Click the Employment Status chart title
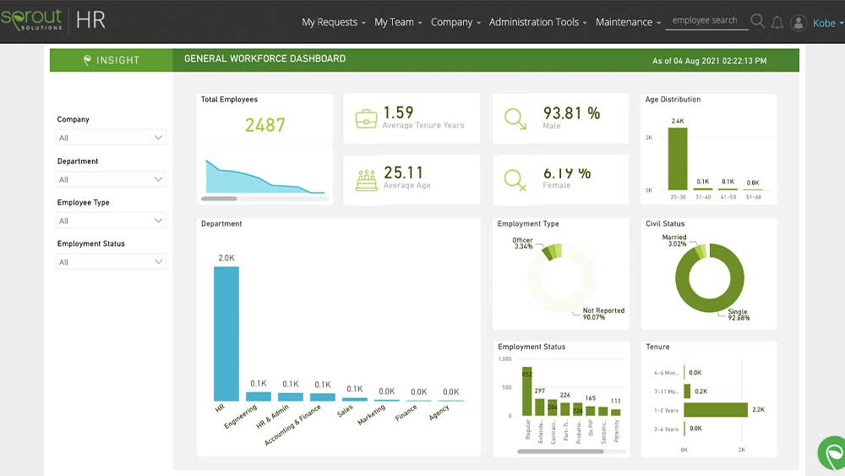This screenshot has height=476, width=845. [x=532, y=347]
